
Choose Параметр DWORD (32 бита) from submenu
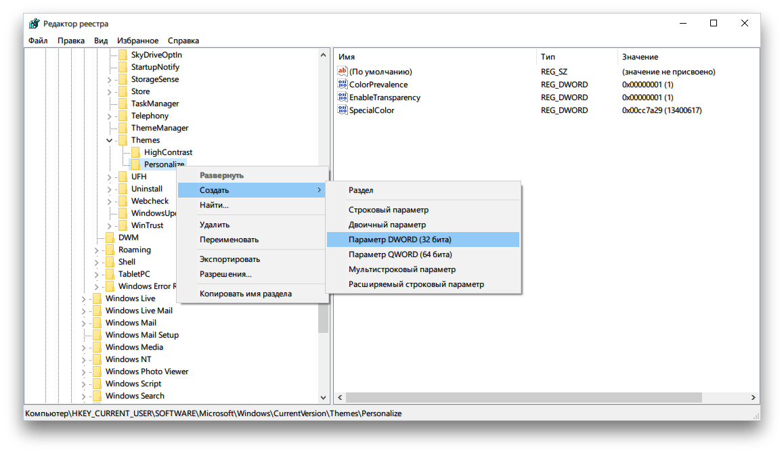tap(423, 240)
